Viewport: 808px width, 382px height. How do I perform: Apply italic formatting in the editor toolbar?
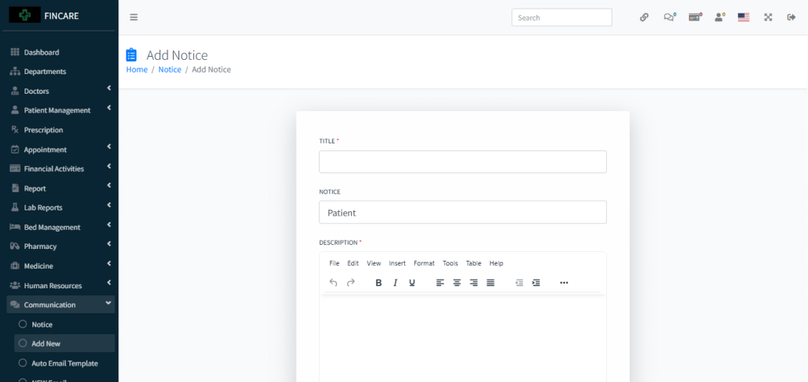tap(395, 283)
